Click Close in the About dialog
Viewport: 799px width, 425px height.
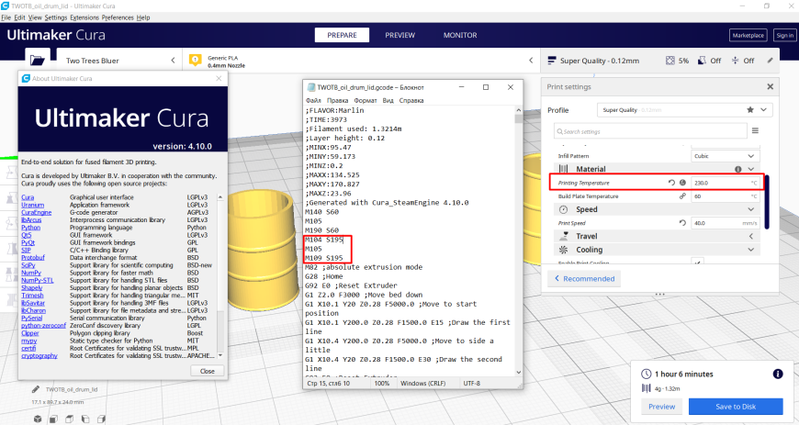208,371
